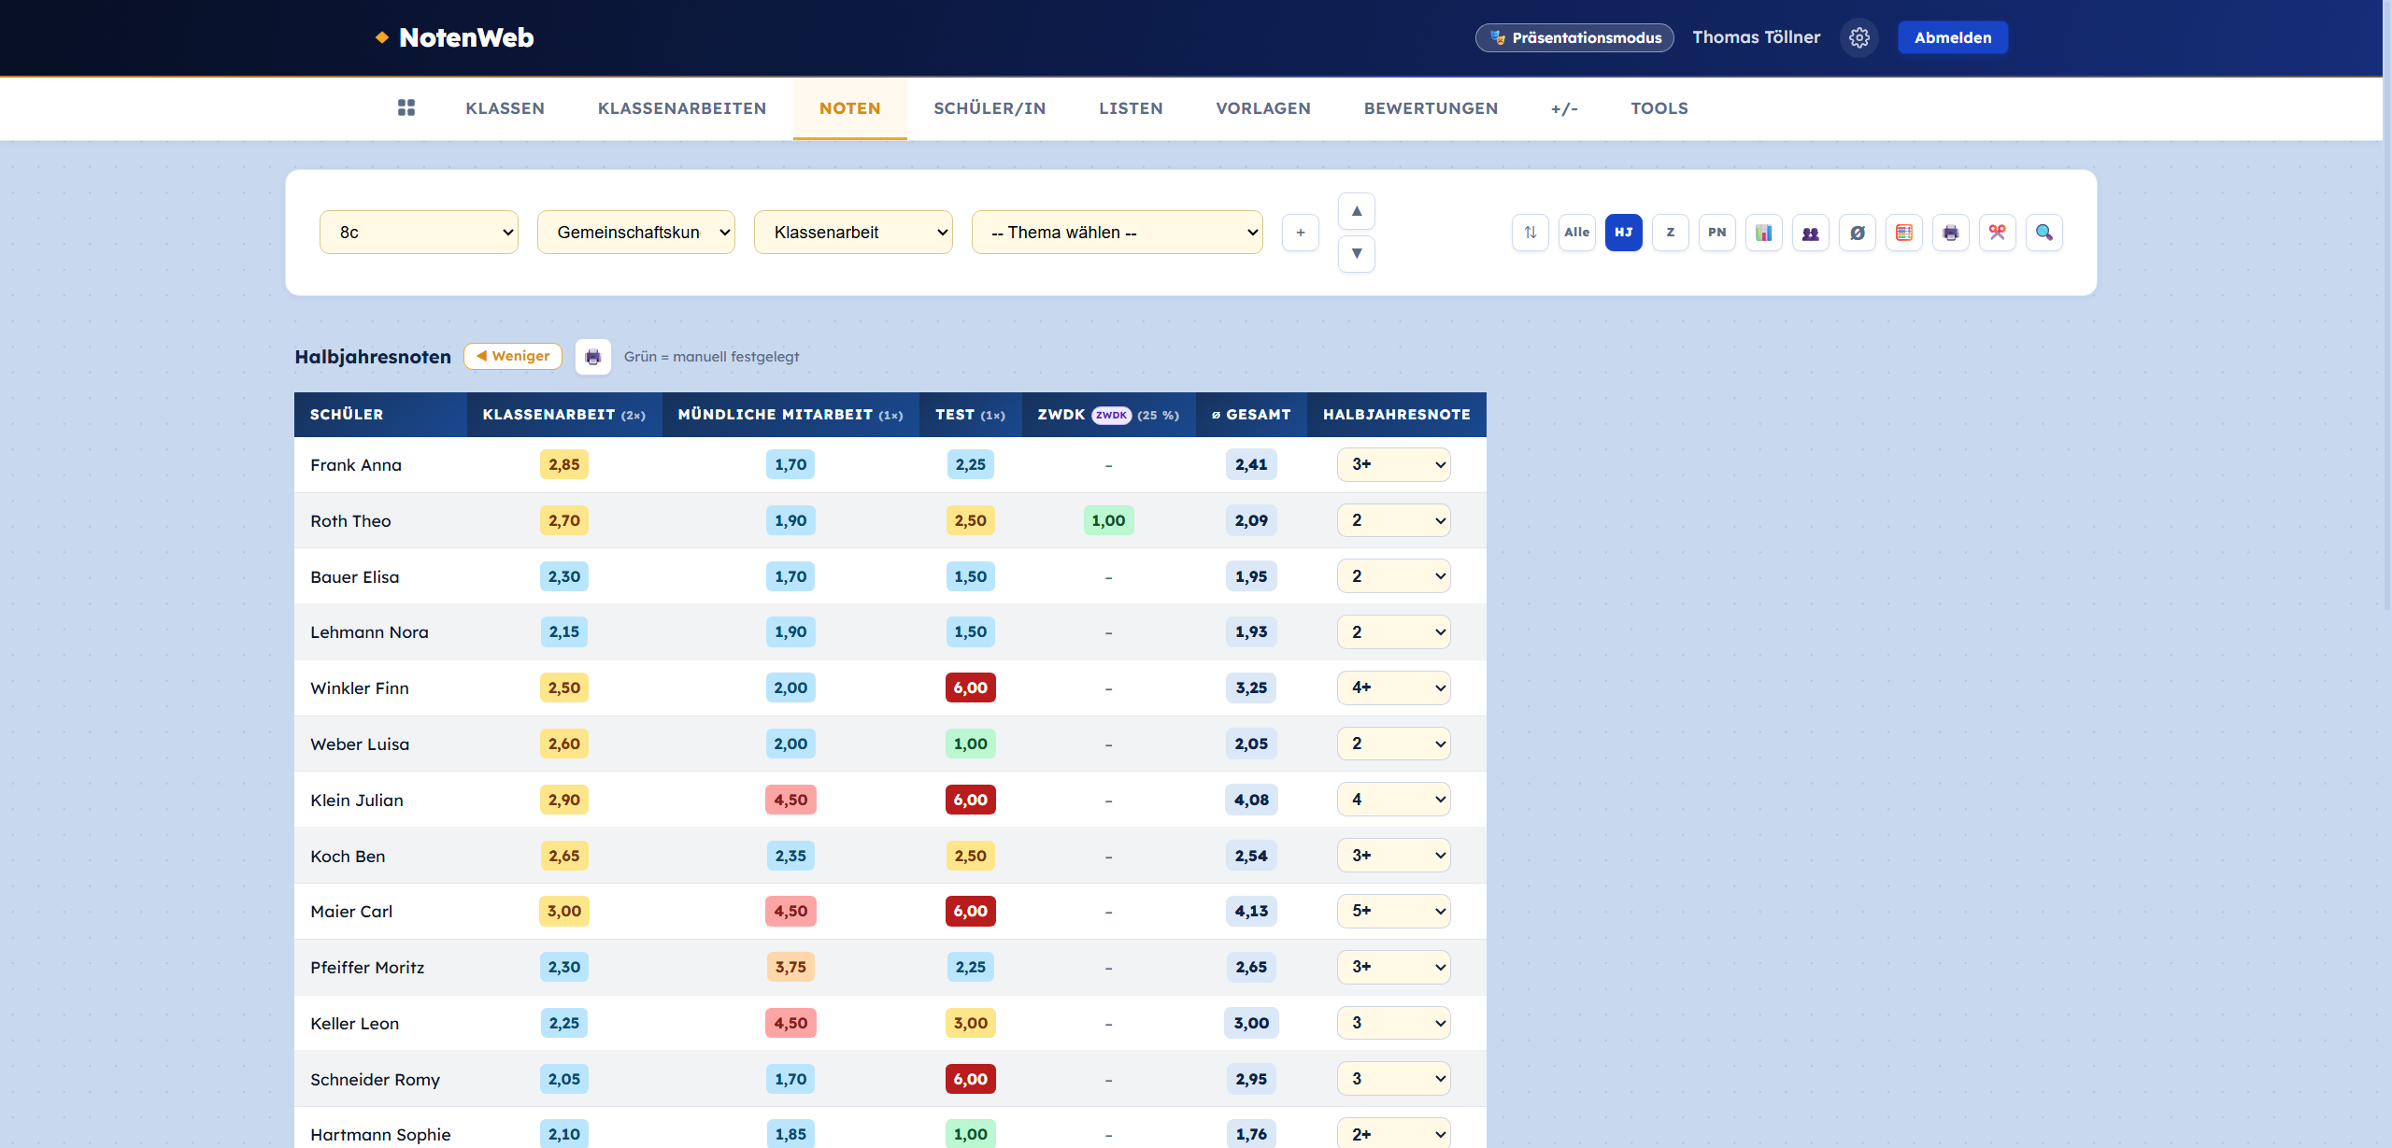Open the Thema wählen dropdown
This screenshot has height=1148, width=2392.
point(1117,233)
